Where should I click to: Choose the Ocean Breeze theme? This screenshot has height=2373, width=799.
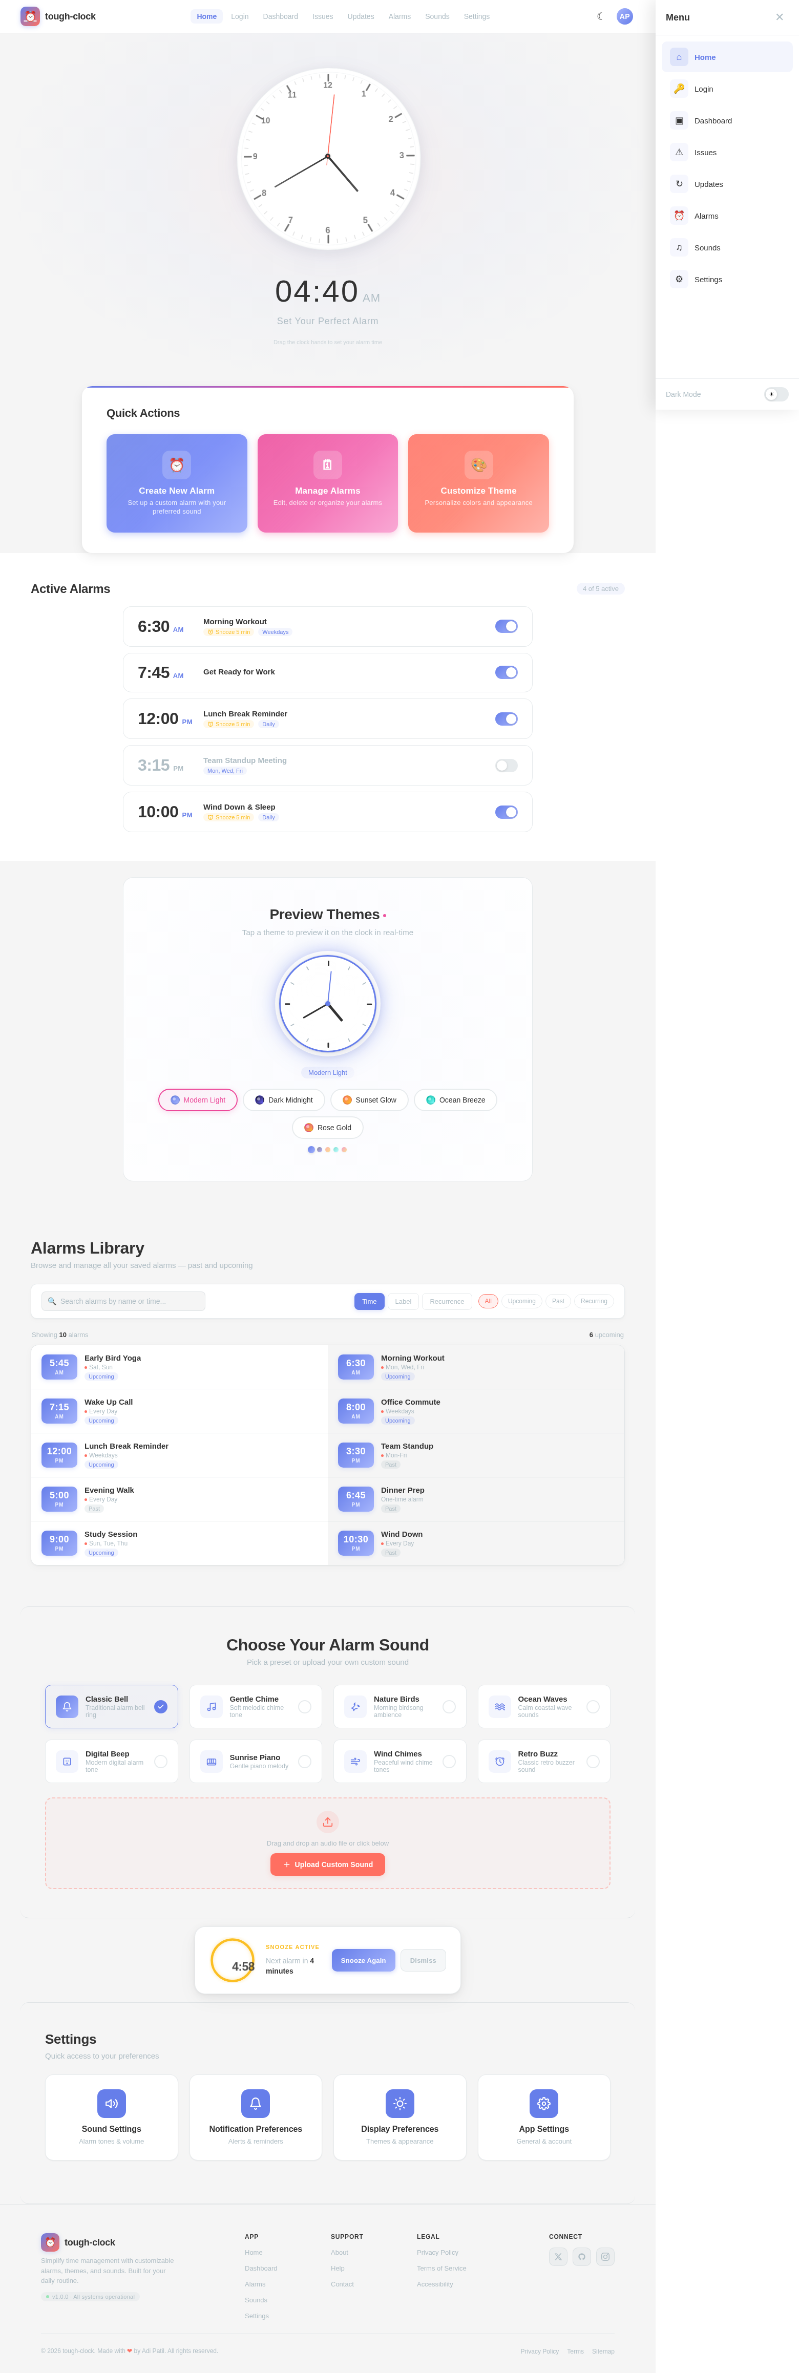click(x=455, y=1100)
